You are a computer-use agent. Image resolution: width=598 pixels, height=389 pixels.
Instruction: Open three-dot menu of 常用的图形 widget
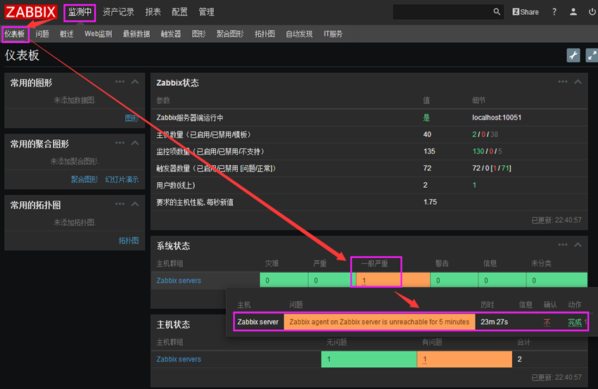[120, 82]
